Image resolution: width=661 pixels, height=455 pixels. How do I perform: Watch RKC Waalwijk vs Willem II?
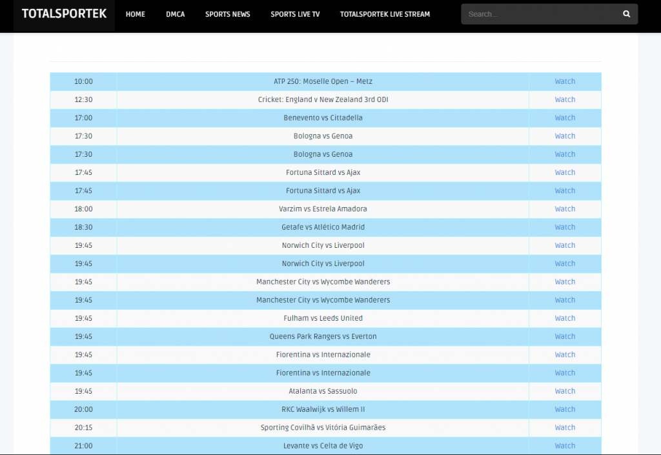pos(565,409)
